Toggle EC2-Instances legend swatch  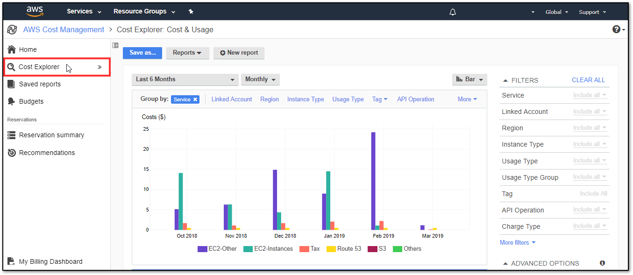[248, 249]
